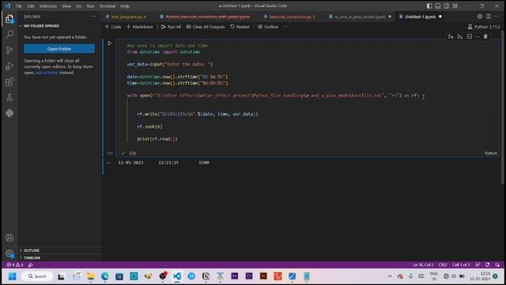This screenshot has height=285, width=506.
Task: Split the editor to the right
Action: tap(489, 17)
